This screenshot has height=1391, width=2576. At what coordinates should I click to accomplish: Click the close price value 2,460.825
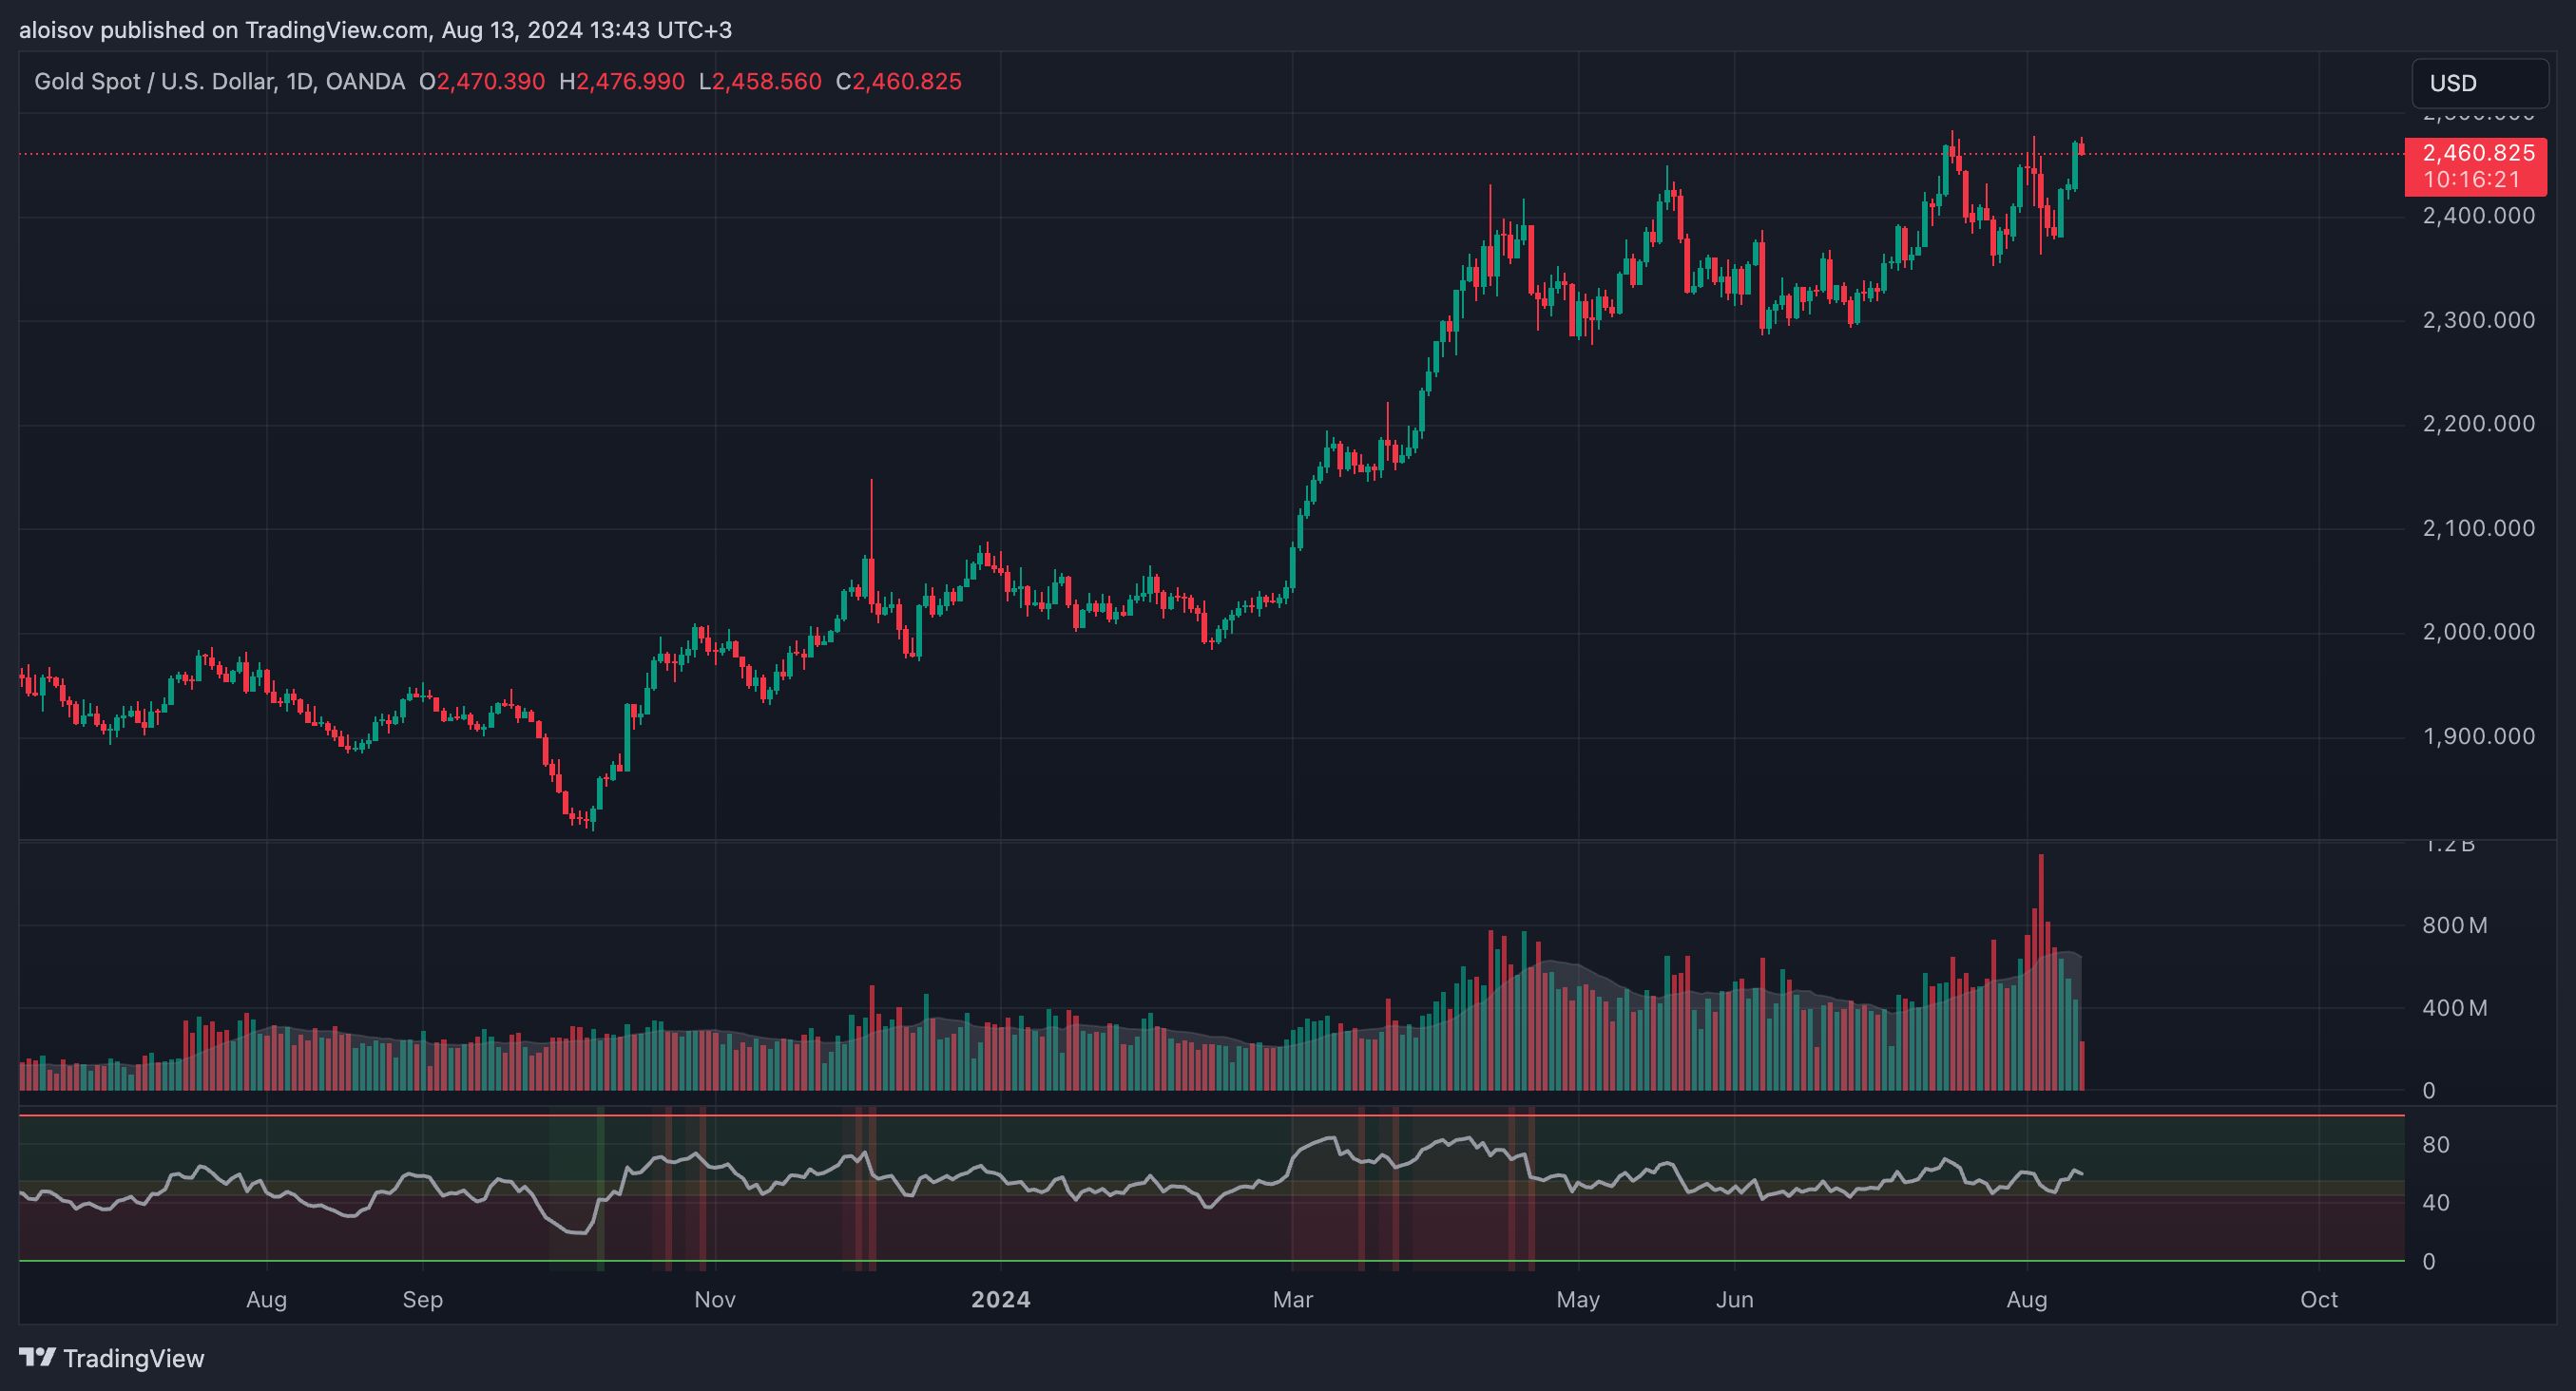point(906,82)
